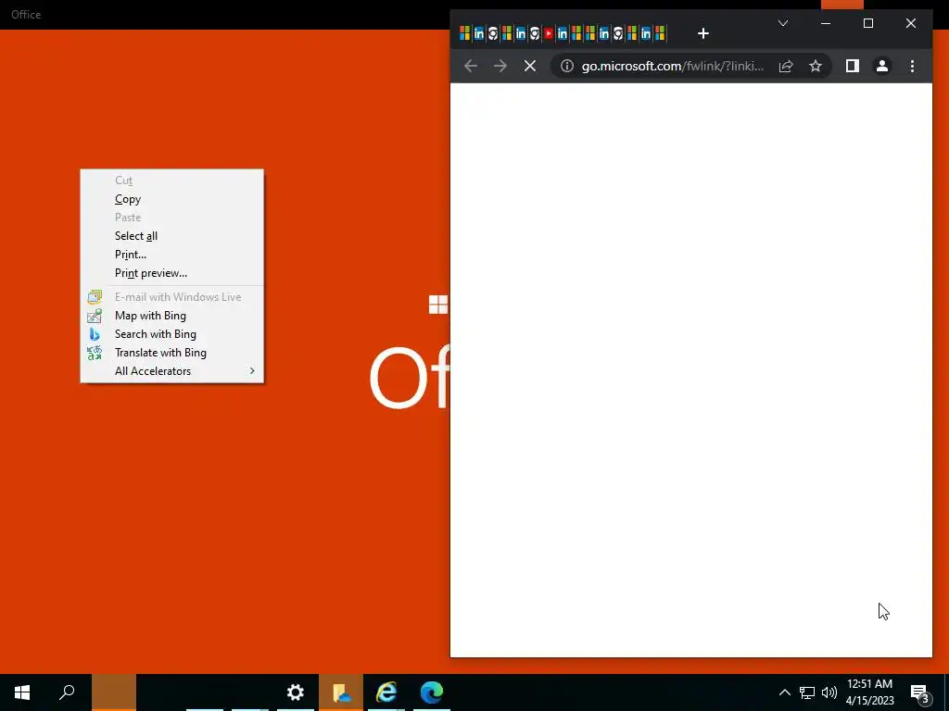This screenshot has height=711, width=949.
Task: Click the orange taskbar app button
Action: pyautogui.click(x=114, y=692)
